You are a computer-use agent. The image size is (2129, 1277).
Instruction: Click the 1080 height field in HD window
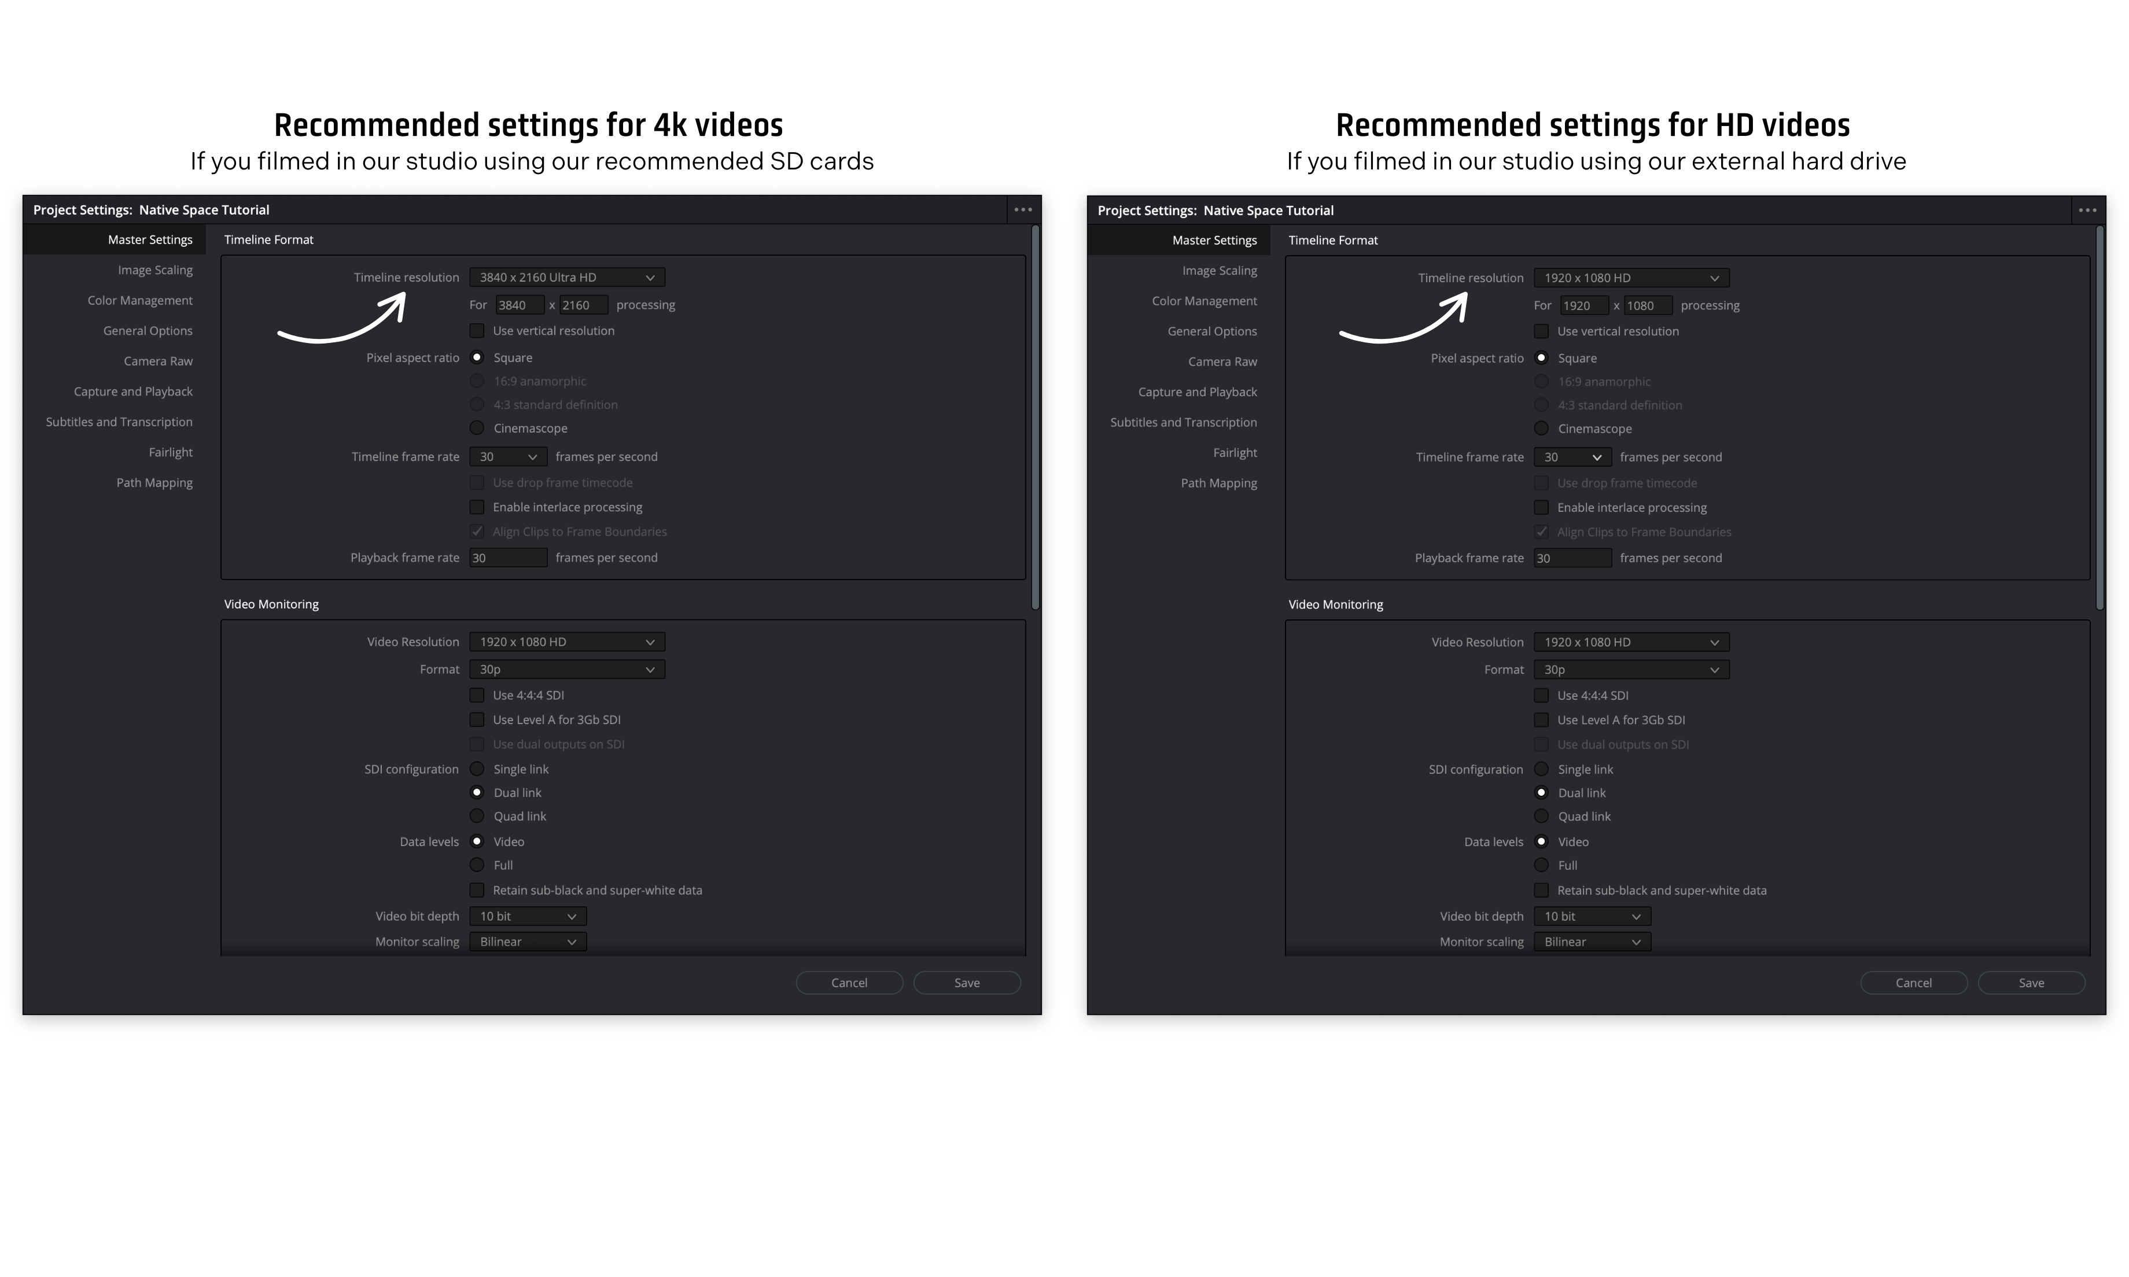click(1648, 305)
